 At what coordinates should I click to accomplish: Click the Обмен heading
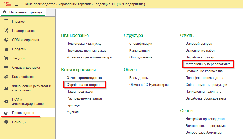(x=130, y=69)
